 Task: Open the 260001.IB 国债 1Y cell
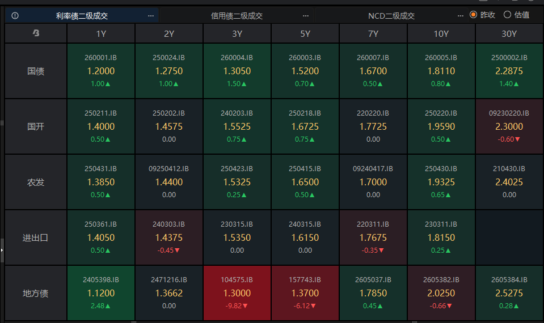coord(101,71)
